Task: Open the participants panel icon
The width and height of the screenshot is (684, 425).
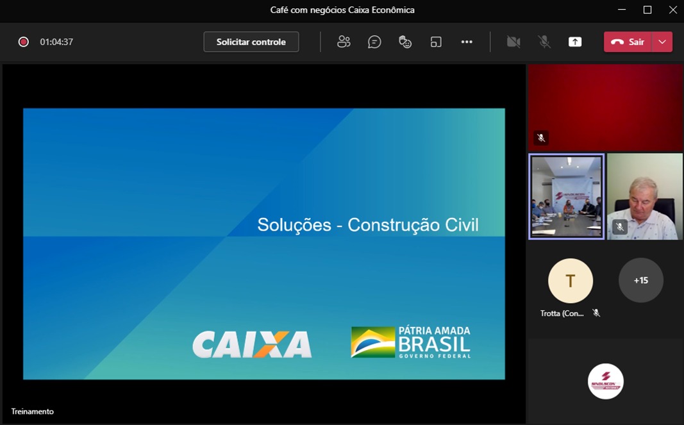Action: 344,42
